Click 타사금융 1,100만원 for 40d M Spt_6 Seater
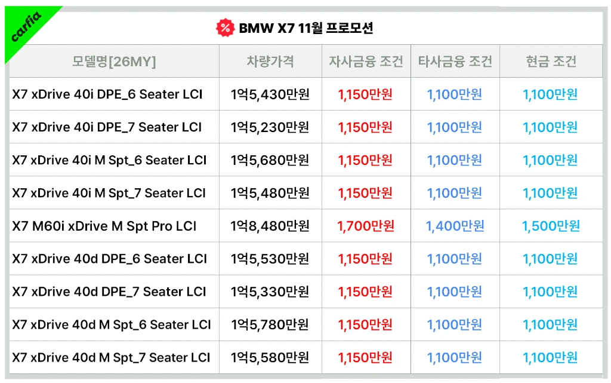This screenshot has width=611, height=383. pyautogui.click(x=454, y=324)
